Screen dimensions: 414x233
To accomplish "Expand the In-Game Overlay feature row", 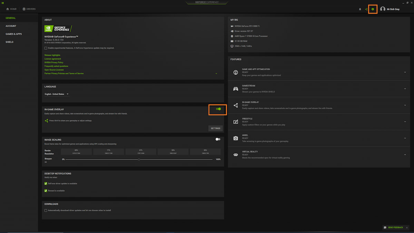I will coord(405,105).
